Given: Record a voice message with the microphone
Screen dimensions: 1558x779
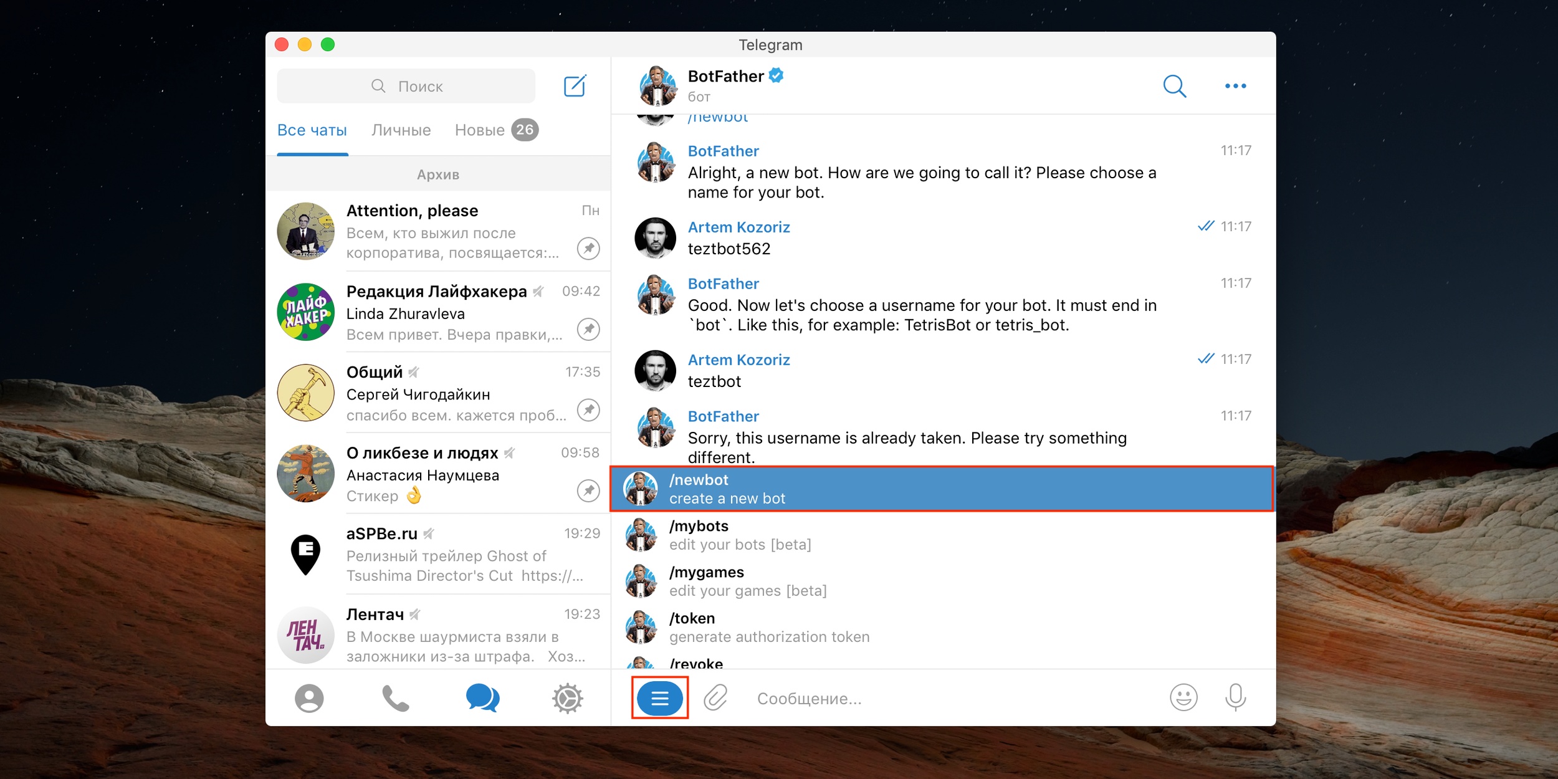Looking at the screenshot, I should click(x=1235, y=697).
